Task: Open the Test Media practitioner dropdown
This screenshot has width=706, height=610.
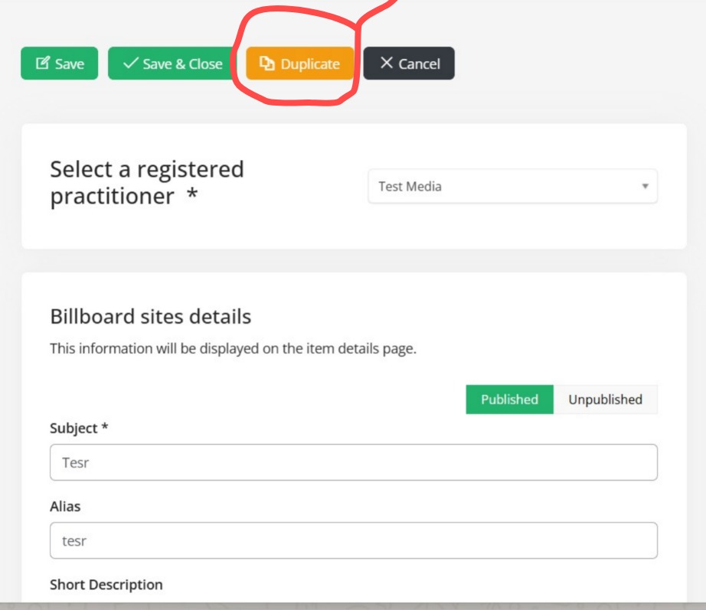Action: [512, 186]
